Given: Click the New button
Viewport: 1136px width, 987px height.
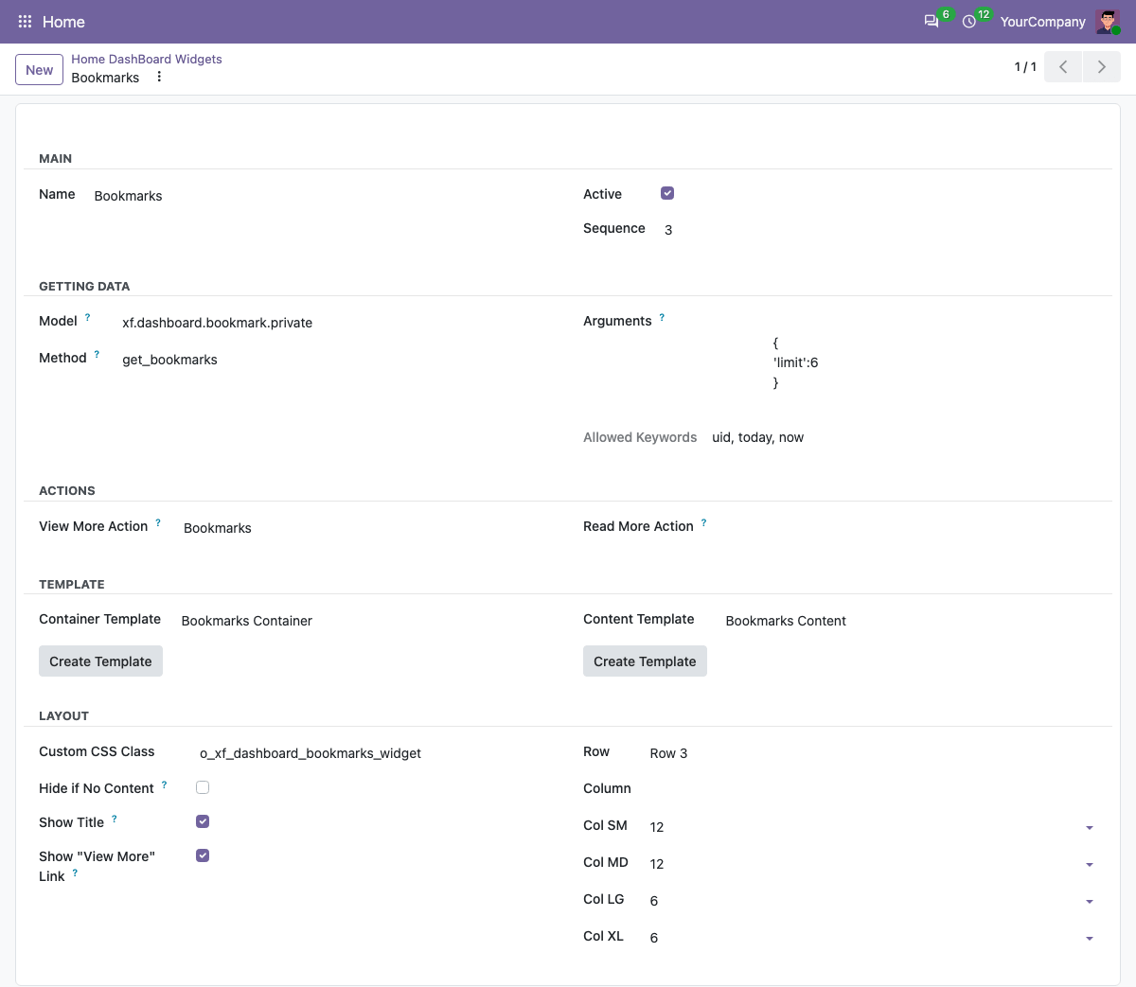Looking at the screenshot, I should coord(40,69).
